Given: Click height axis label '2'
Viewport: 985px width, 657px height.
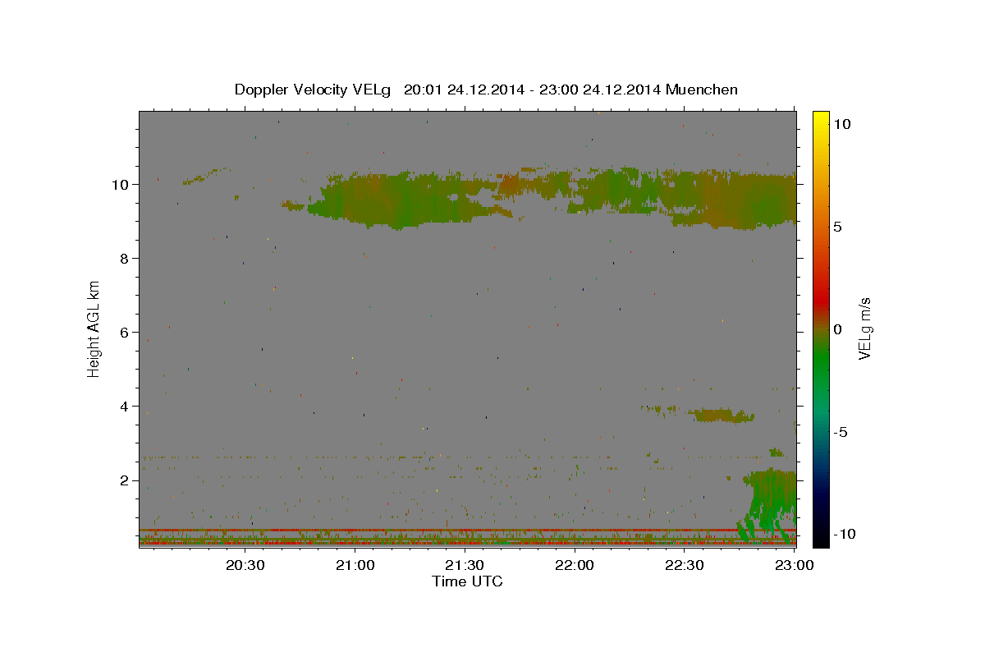Looking at the screenshot, I should tap(123, 480).
